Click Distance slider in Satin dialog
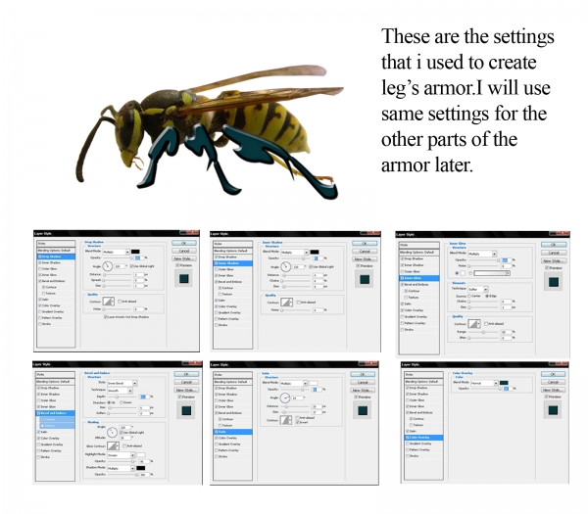588x514 pixels. [295, 406]
